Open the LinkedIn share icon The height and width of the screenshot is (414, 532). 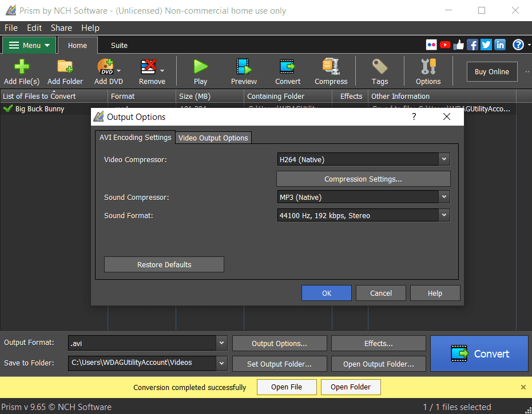(500, 45)
